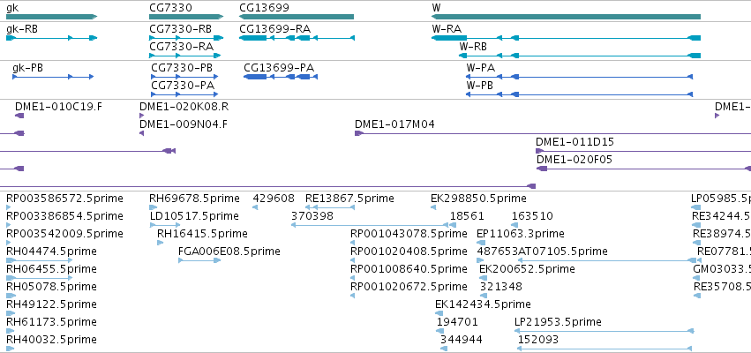
Task: Click the RH16415.5prime EST label
Action: pyautogui.click(x=202, y=234)
